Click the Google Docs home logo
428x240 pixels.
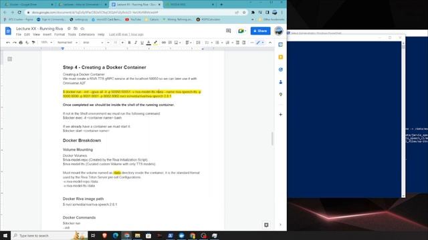pos(8,31)
